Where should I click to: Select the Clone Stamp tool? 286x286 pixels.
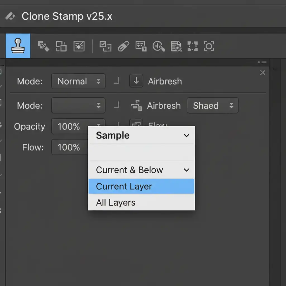18,46
